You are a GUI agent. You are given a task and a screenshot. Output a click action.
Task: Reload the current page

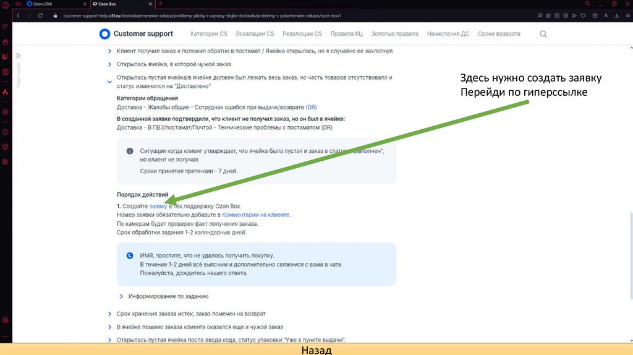click(40, 15)
